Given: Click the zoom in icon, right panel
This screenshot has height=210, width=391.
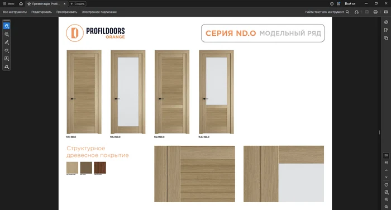Looking at the screenshot, I should click(387, 199).
